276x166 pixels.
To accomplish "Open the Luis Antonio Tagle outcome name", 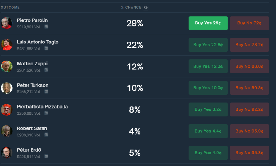I will pos(37,42).
